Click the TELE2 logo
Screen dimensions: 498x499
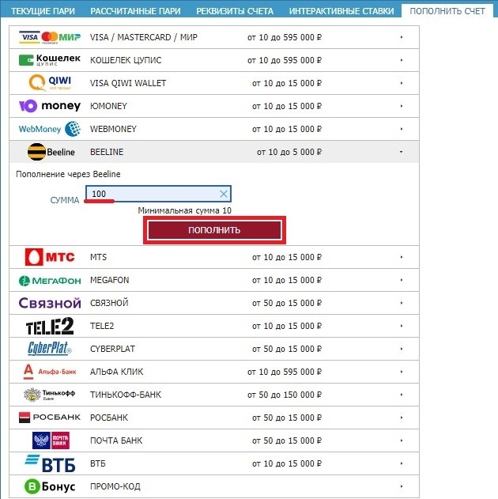(50, 326)
